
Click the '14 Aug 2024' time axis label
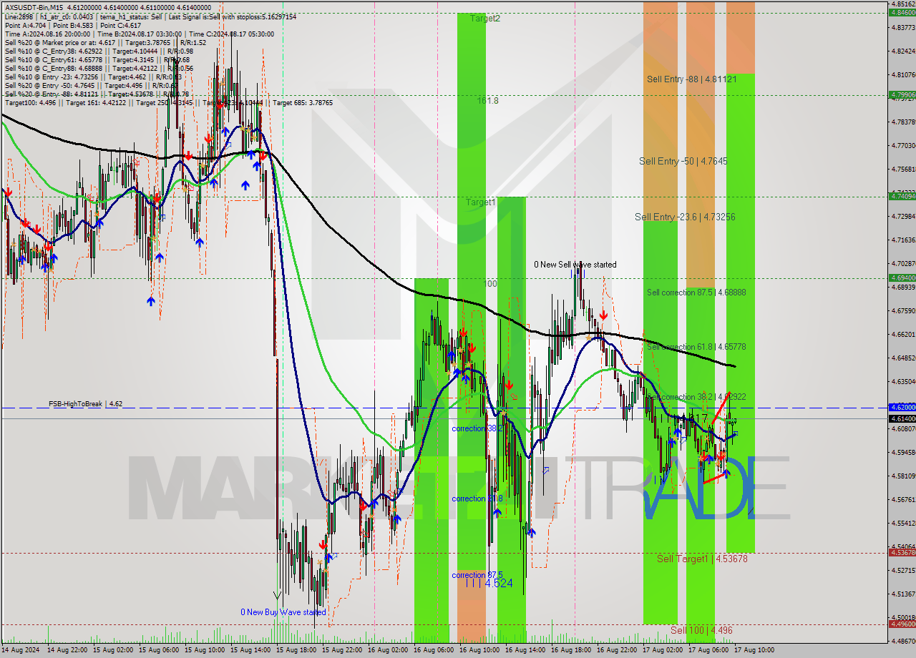(x=21, y=650)
